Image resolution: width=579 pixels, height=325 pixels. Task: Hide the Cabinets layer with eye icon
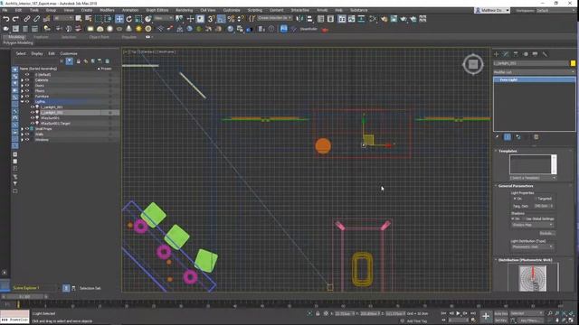[27, 80]
